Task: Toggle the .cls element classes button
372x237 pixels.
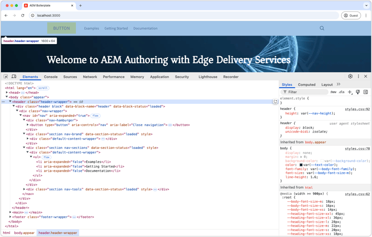Action: click(x=342, y=92)
